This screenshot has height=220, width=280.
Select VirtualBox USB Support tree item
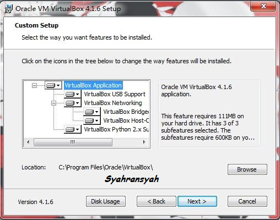click(x=115, y=94)
